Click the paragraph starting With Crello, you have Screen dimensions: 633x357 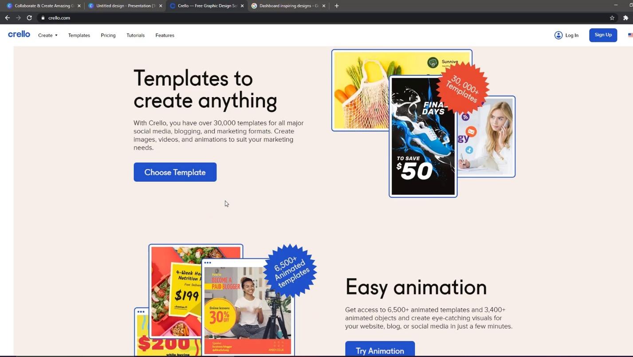pos(219,135)
